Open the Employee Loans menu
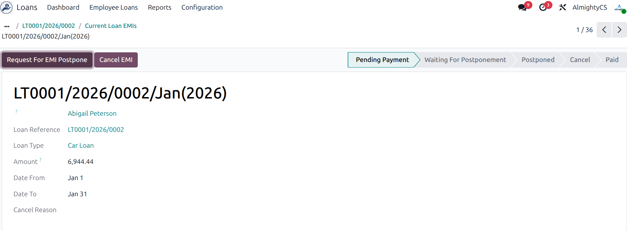The height and width of the screenshot is (230, 627). (x=114, y=7)
